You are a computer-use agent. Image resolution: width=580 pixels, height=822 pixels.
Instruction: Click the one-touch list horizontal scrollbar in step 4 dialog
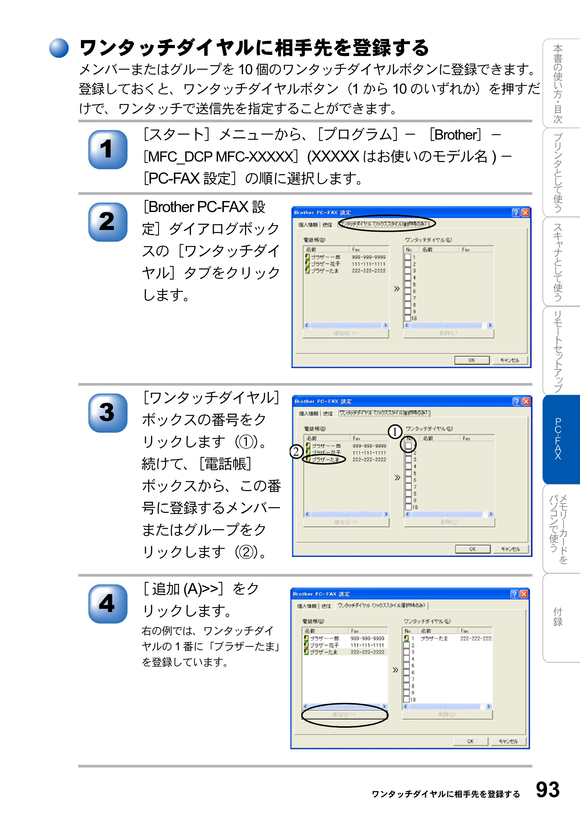[x=447, y=707]
